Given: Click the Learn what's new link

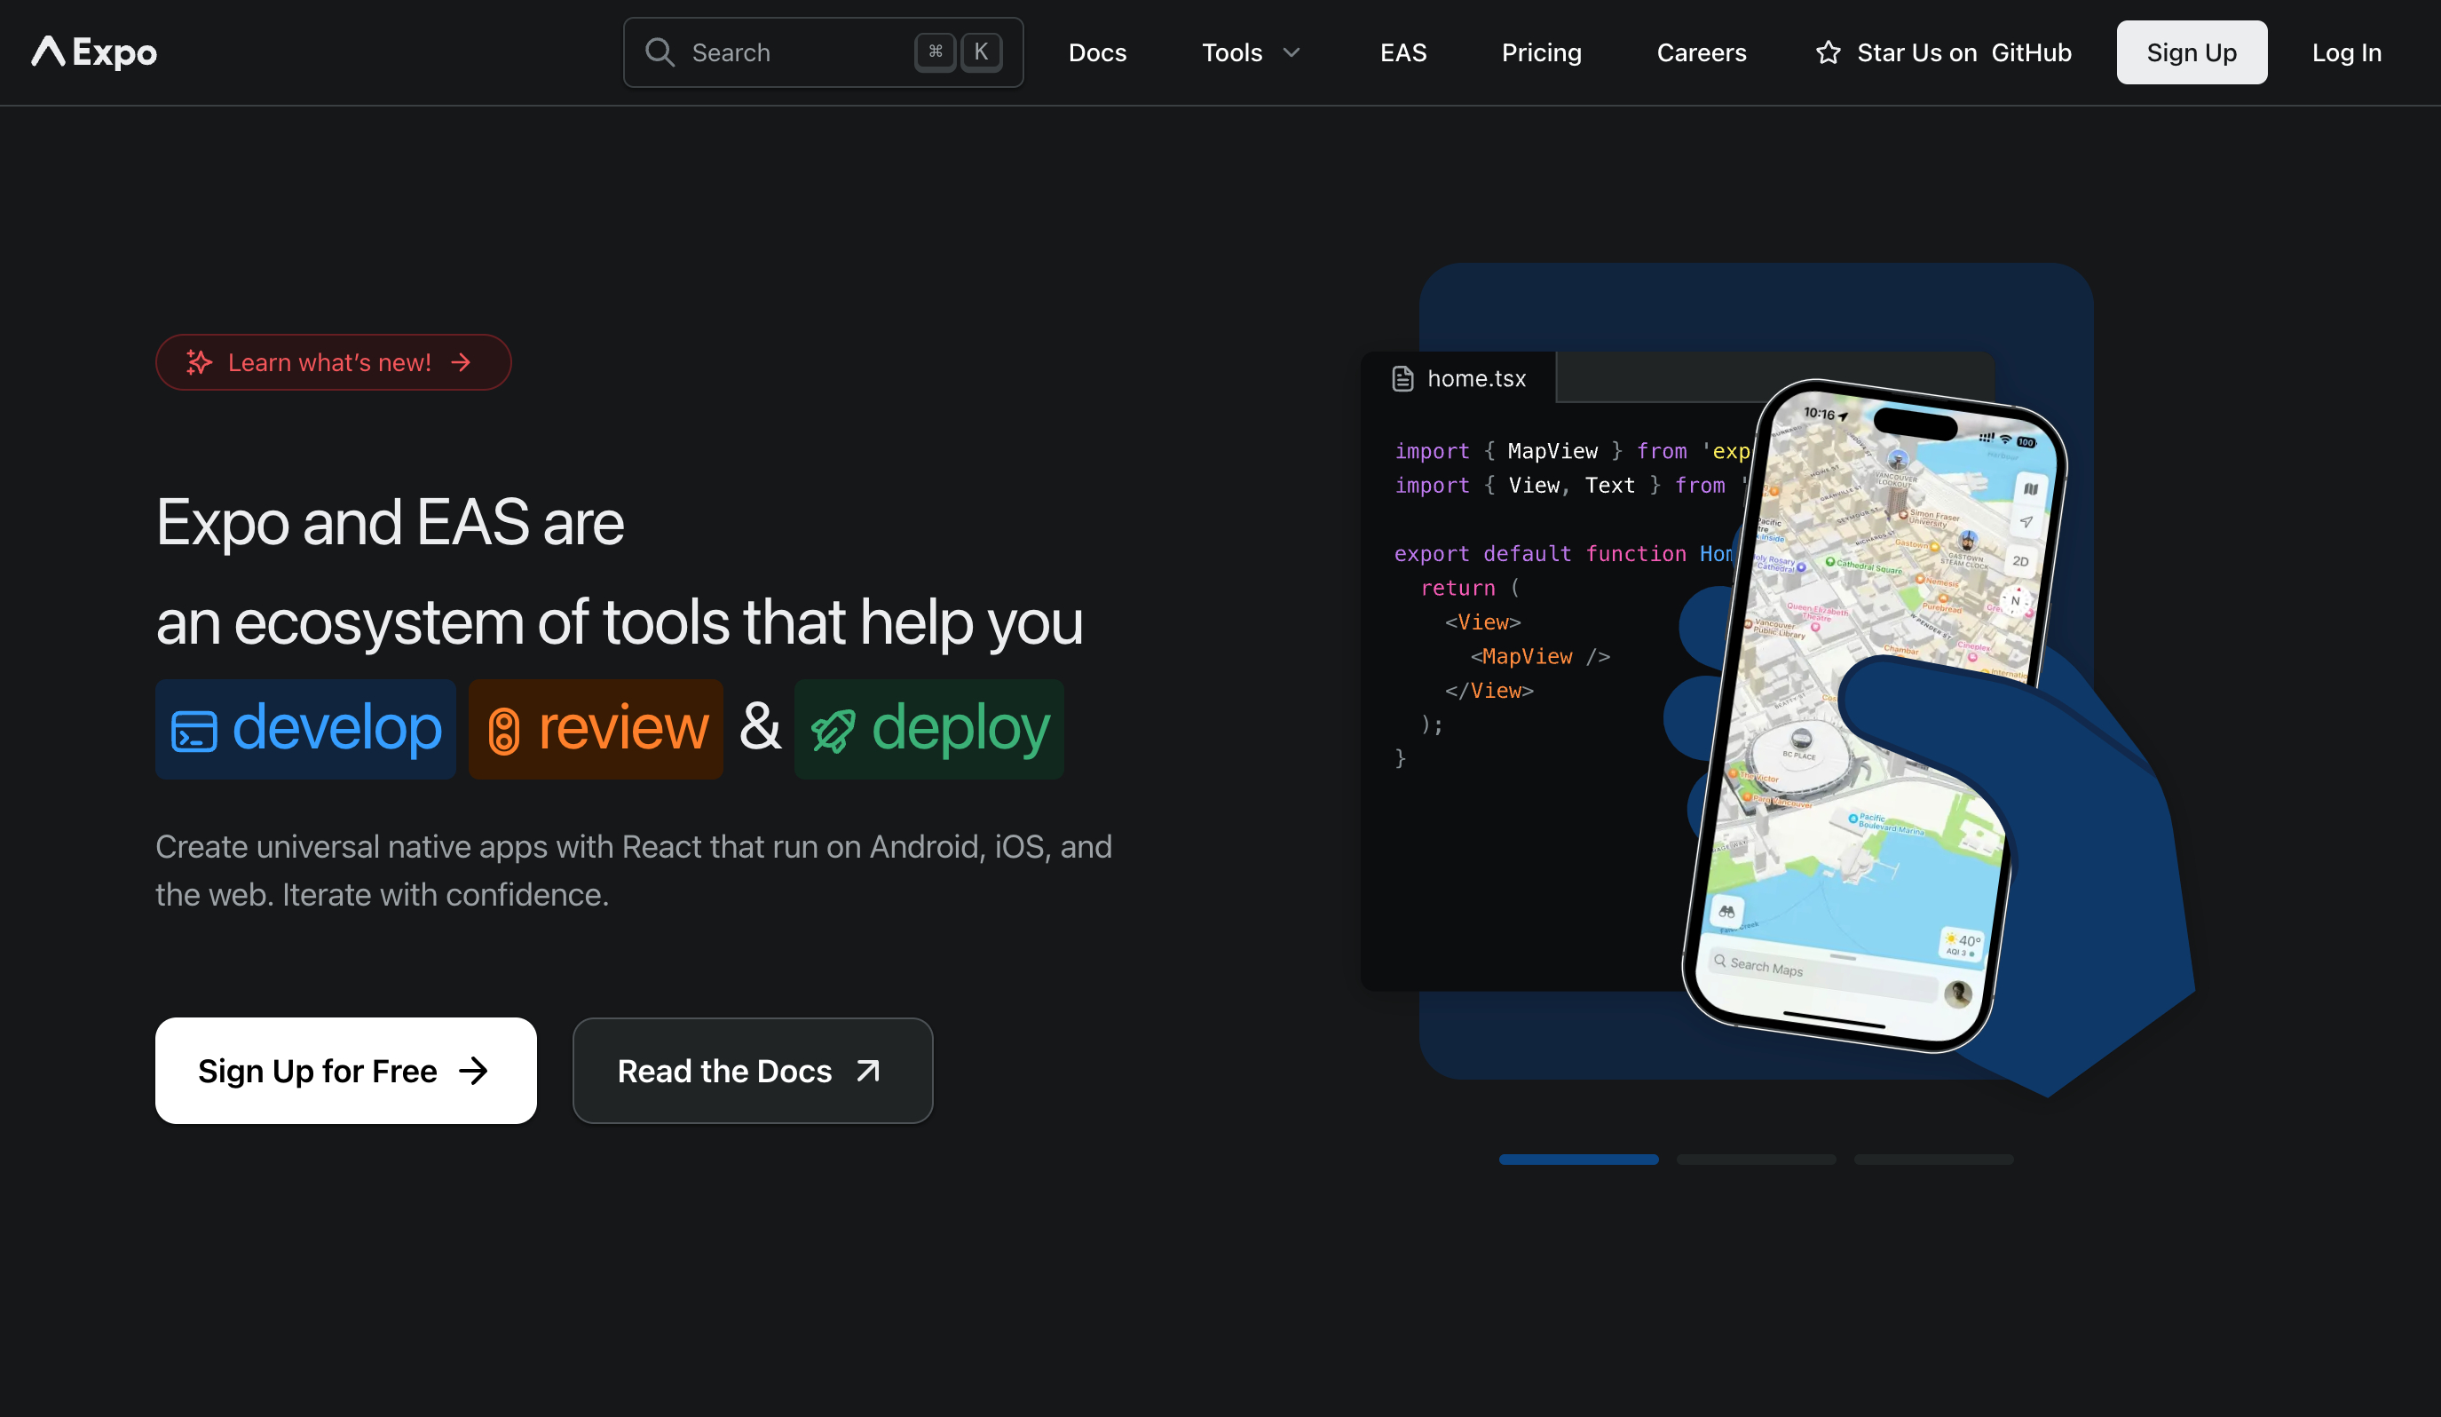Looking at the screenshot, I should coord(334,361).
